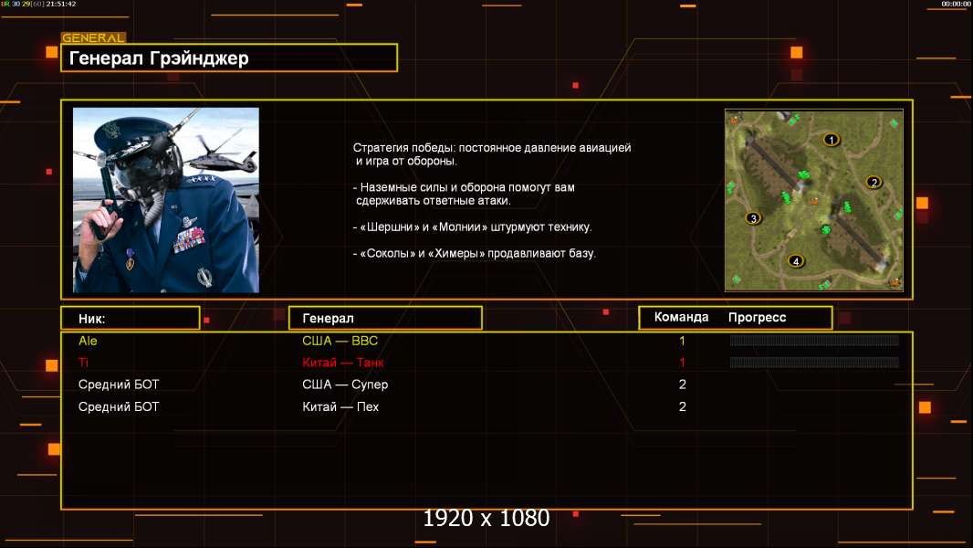Click the "Ник:" column header

click(131, 319)
